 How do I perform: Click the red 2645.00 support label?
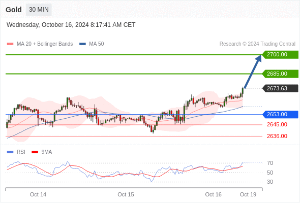pos(277,124)
